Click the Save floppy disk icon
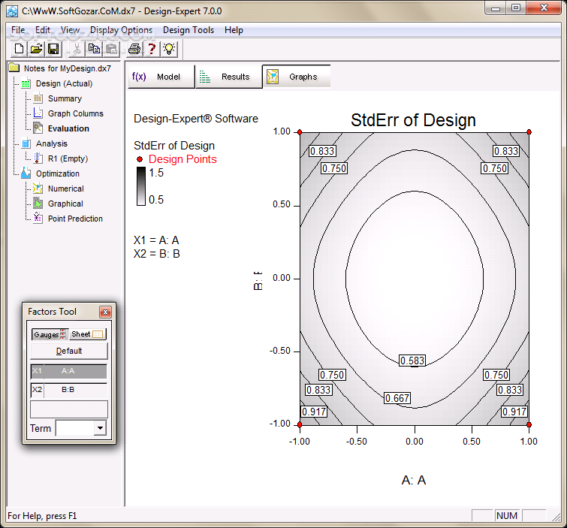The width and height of the screenshot is (567, 528). pos(53,49)
